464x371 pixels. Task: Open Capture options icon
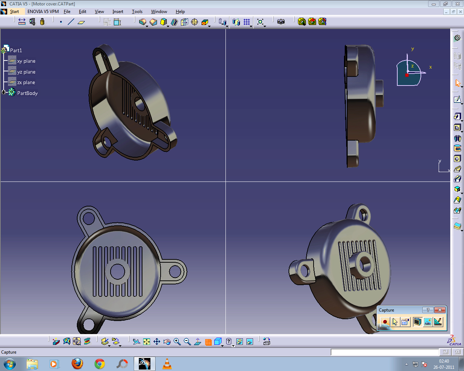(x=405, y=322)
